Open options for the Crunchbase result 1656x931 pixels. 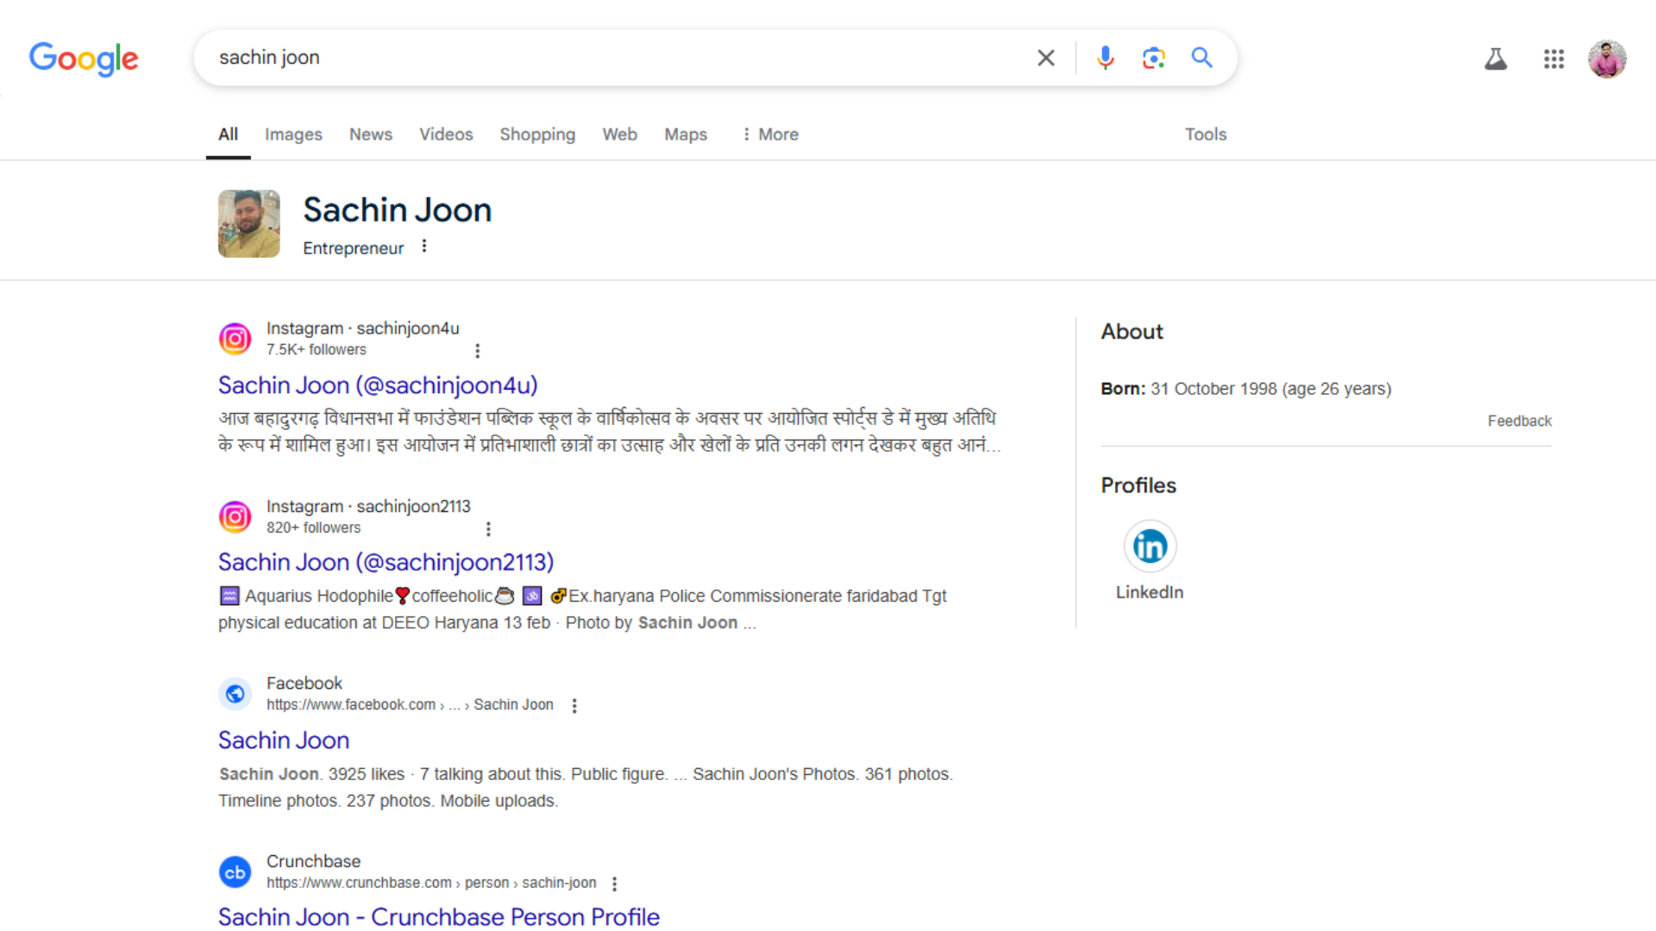[614, 884]
